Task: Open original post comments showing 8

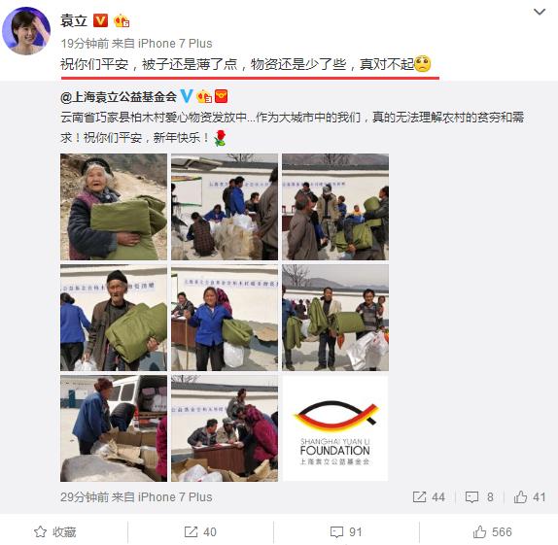Action: pyautogui.click(x=479, y=497)
